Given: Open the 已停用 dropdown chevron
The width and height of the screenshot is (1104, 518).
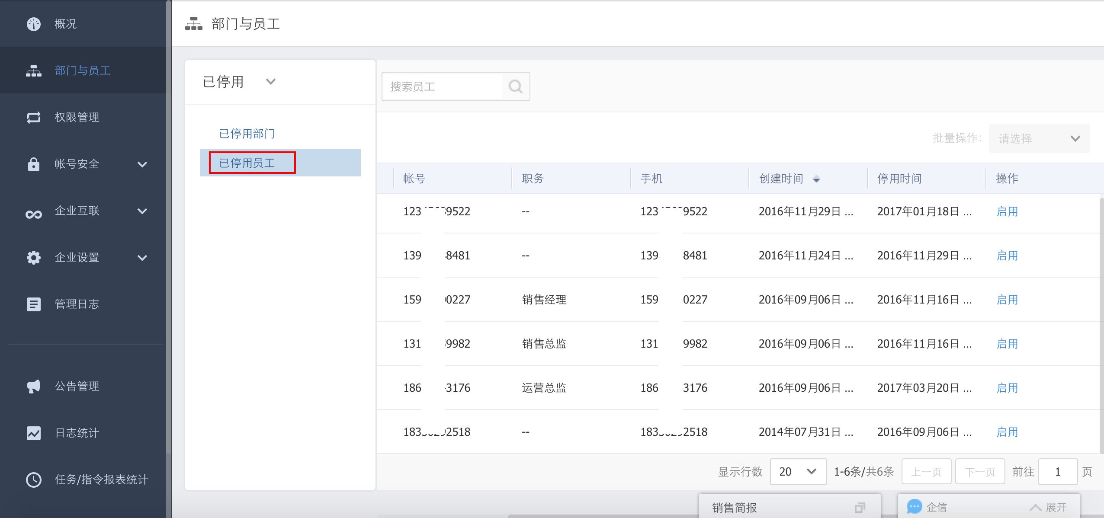Looking at the screenshot, I should (271, 82).
